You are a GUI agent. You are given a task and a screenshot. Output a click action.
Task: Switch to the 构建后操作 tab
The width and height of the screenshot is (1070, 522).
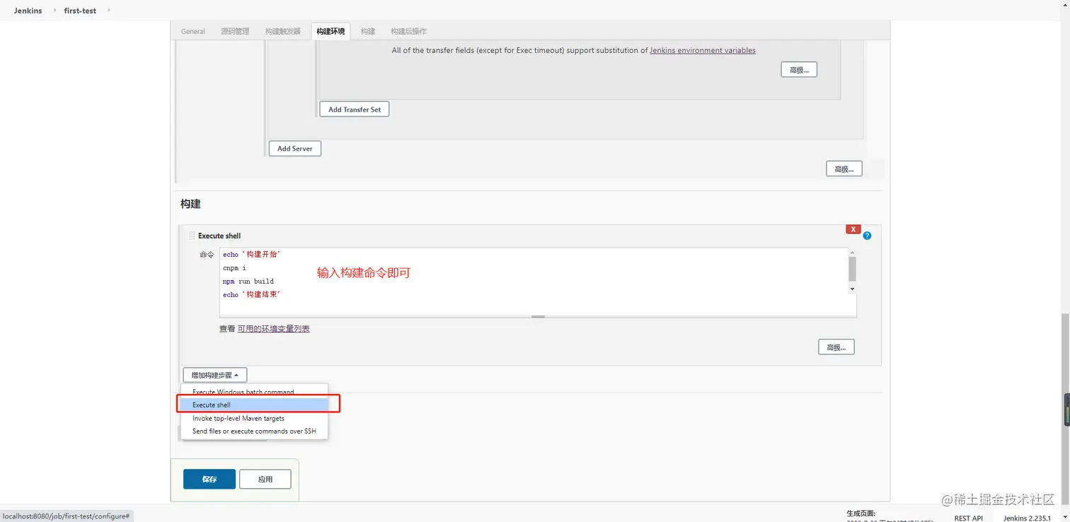click(409, 31)
